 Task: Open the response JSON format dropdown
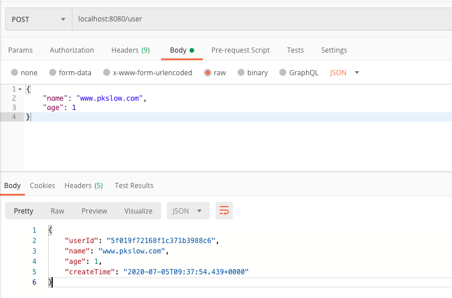pos(188,211)
